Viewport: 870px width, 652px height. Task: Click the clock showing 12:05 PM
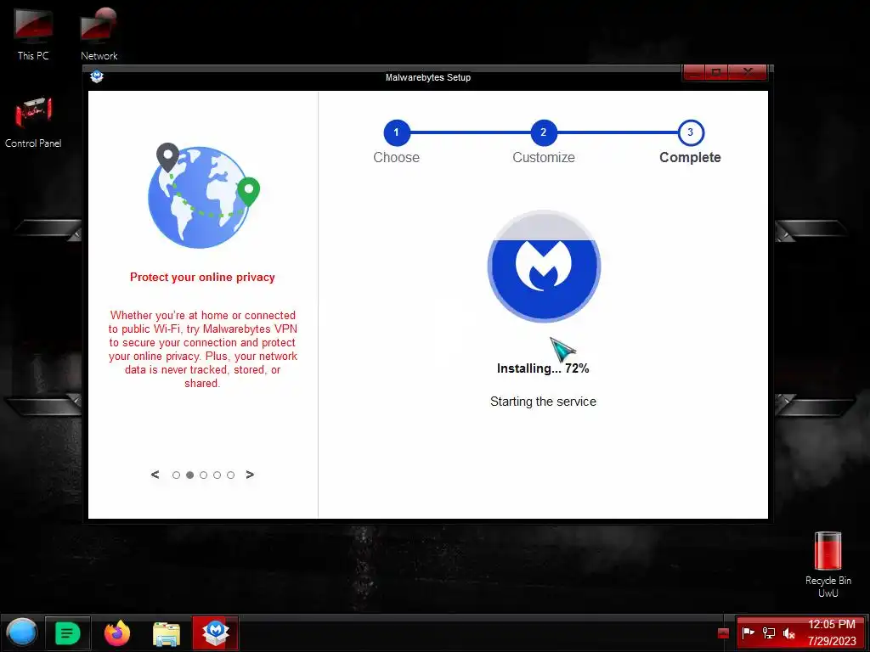click(831, 624)
